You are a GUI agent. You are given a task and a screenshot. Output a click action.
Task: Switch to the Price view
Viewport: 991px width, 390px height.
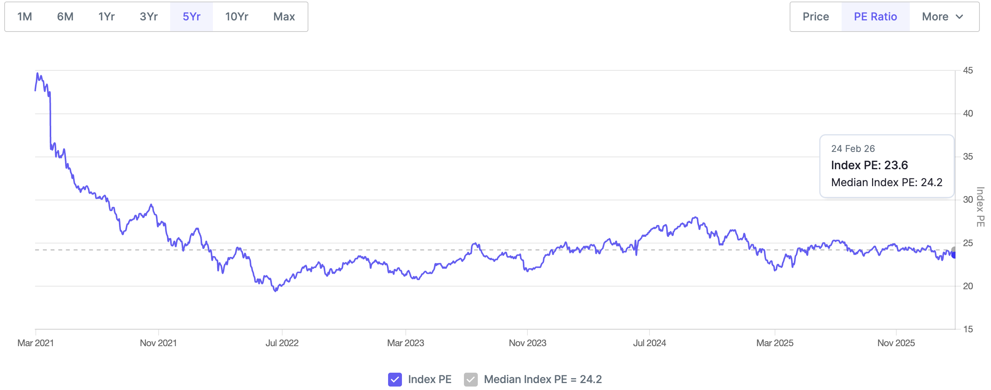point(815,17)
